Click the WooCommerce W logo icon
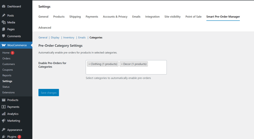The image size is (254, 139). pos(4,45)
